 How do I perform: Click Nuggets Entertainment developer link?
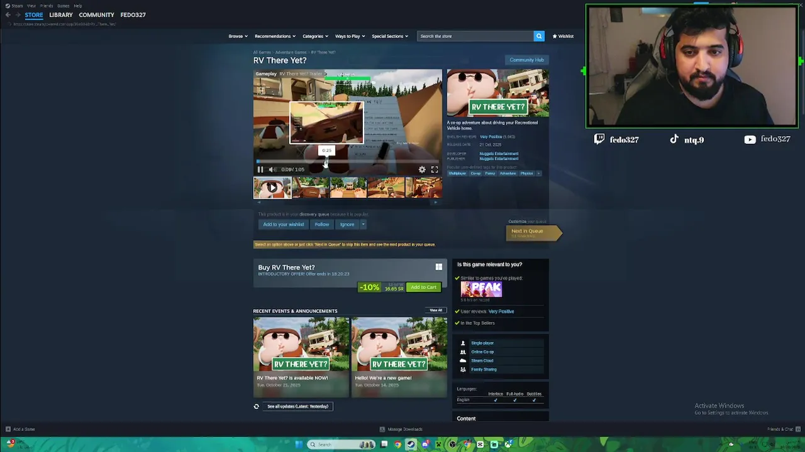tap(499, 153)
